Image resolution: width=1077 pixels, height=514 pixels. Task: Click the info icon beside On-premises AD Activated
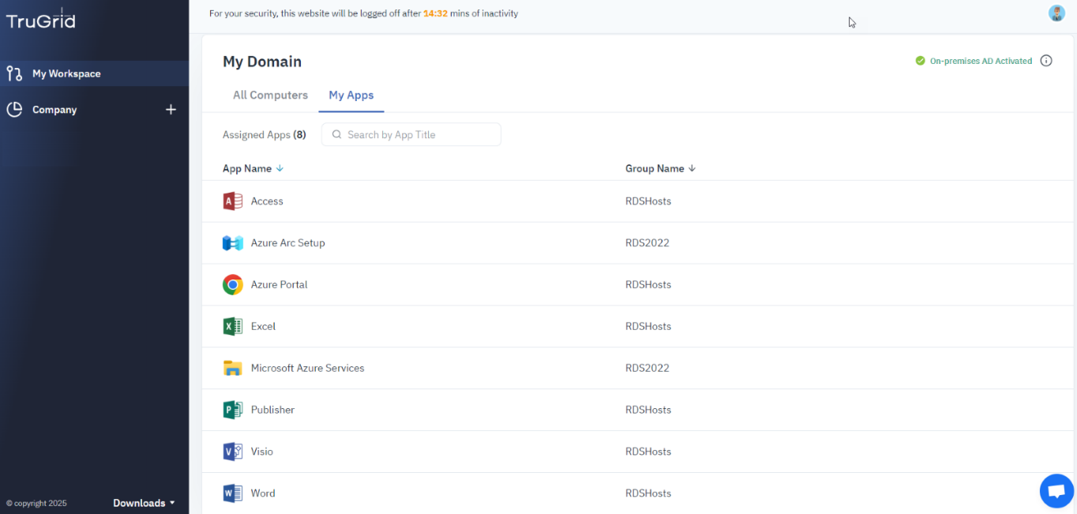pyautogui.click(x=1046, y=61)
